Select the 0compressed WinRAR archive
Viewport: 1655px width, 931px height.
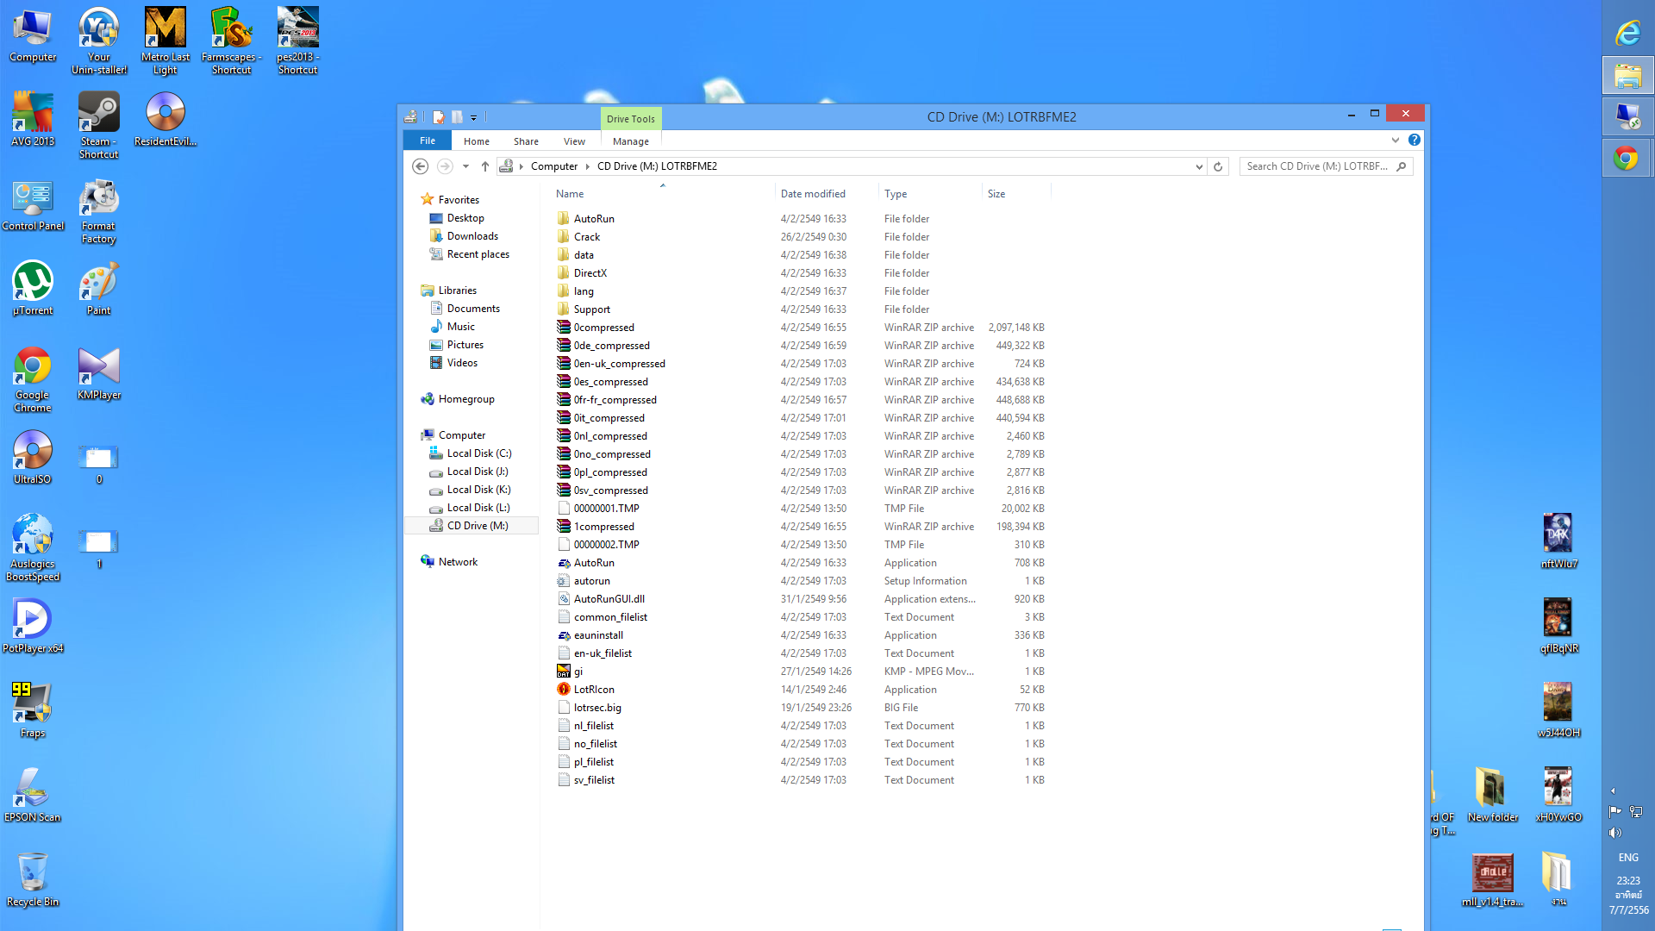point(603,328)
